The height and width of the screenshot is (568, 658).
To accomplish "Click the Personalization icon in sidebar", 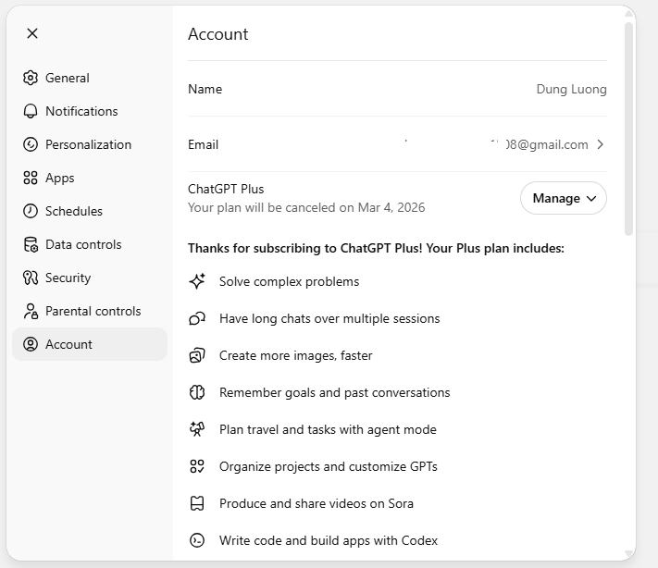I will [31, 144].
